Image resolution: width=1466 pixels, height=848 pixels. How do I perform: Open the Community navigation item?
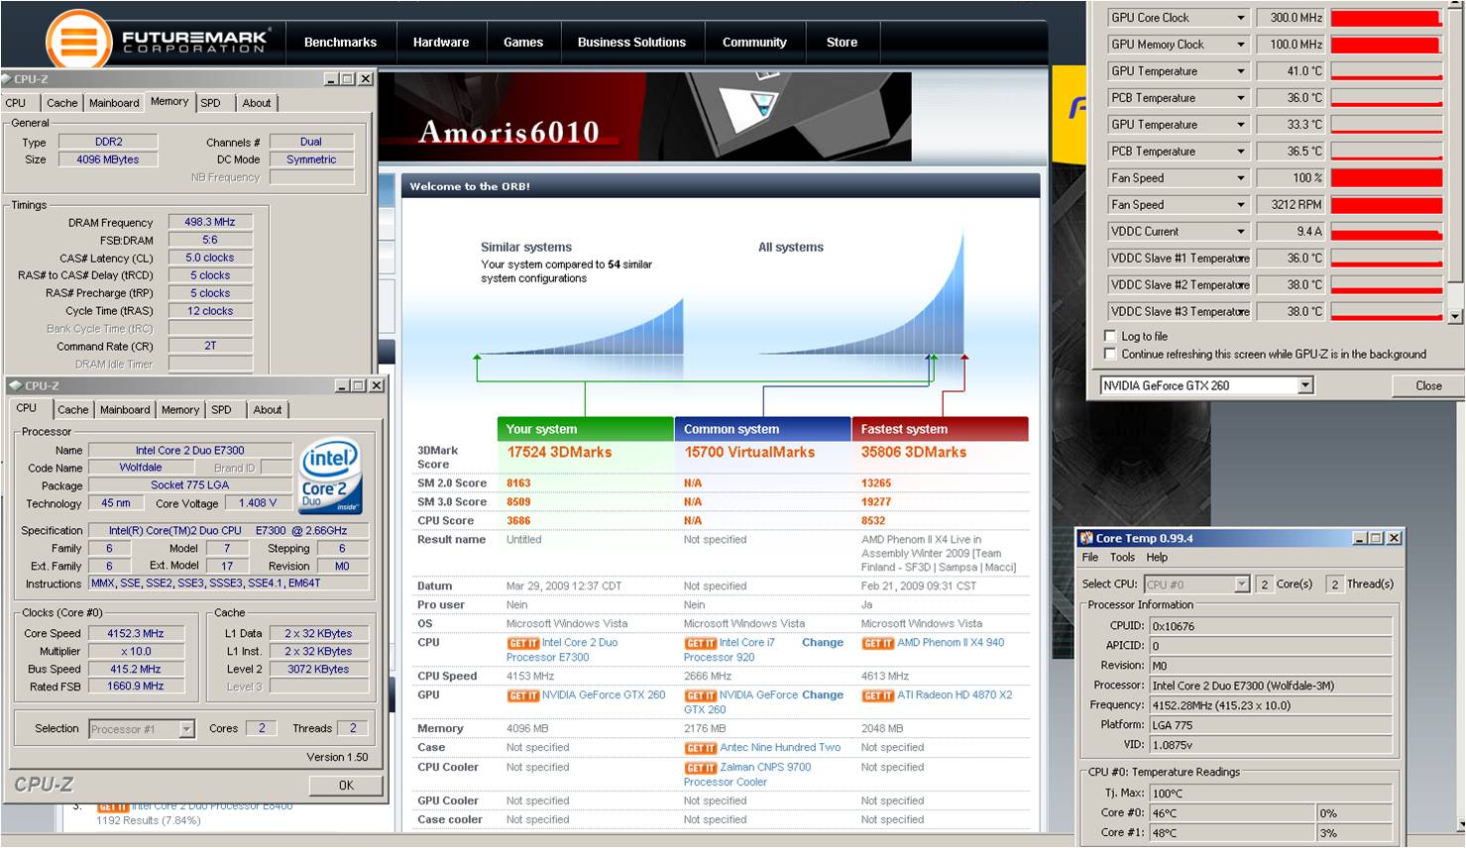click(x=754, y=43)
